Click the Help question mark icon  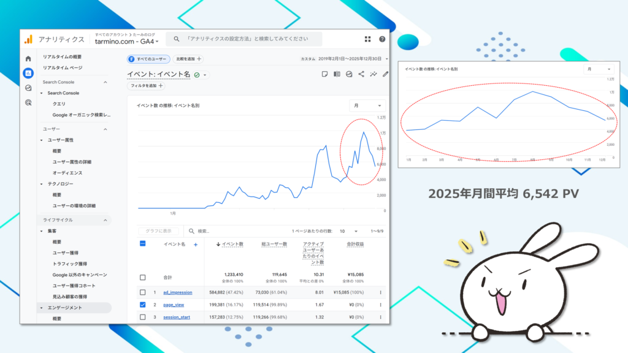coord(382,39)
